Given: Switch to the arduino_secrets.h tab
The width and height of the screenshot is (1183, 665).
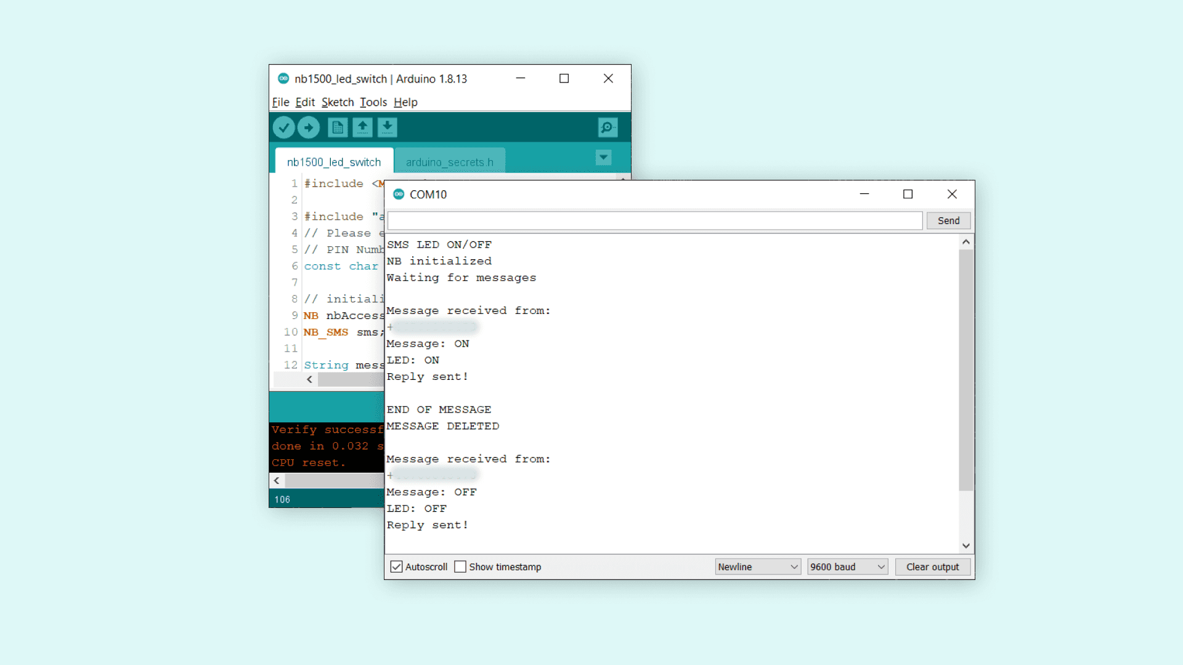Looking at the screenshot, I should coord(449,162).
